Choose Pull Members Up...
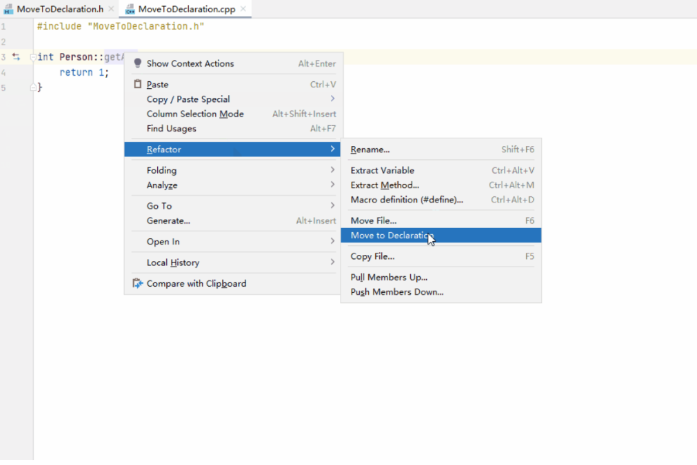This screenshot has width=697, height=465. point(389,277)
